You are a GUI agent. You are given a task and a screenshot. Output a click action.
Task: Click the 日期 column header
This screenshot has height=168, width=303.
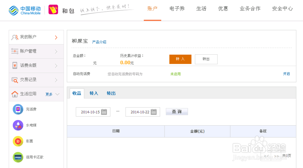(116, 131)
